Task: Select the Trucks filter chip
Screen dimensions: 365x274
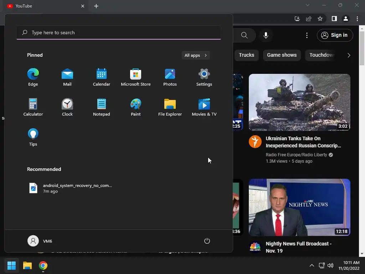Action: pos(247,55)
